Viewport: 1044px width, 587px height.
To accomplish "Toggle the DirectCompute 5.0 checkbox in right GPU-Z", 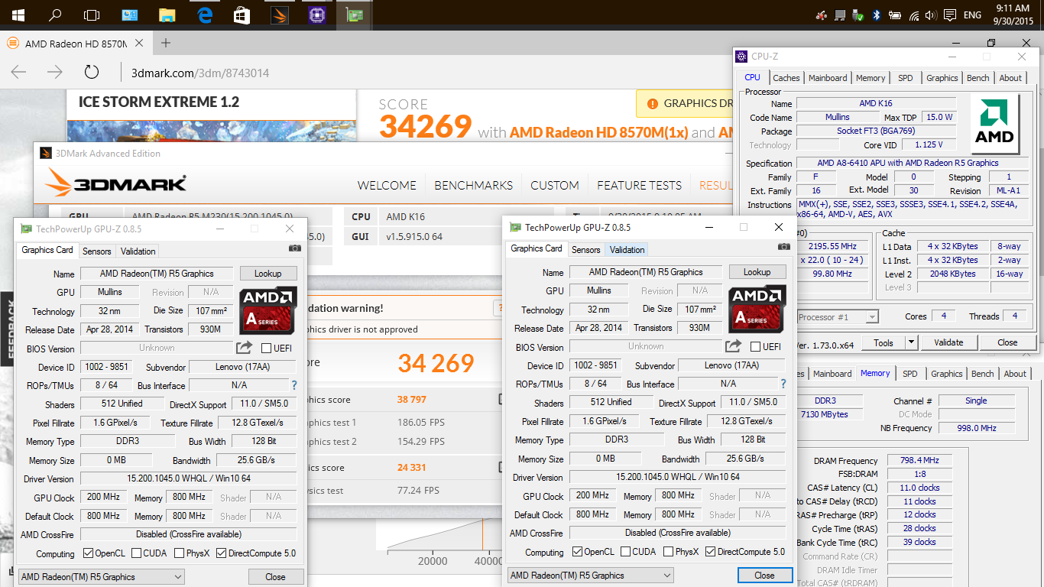I will pos(710,552).
